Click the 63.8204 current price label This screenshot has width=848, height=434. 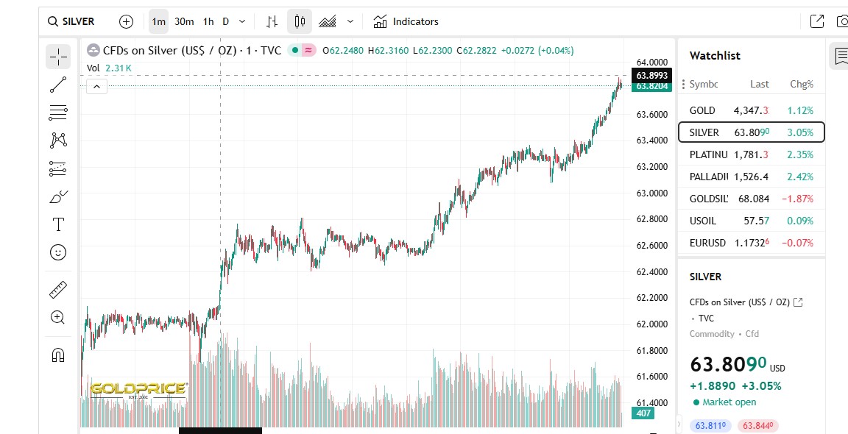point(651,86)
